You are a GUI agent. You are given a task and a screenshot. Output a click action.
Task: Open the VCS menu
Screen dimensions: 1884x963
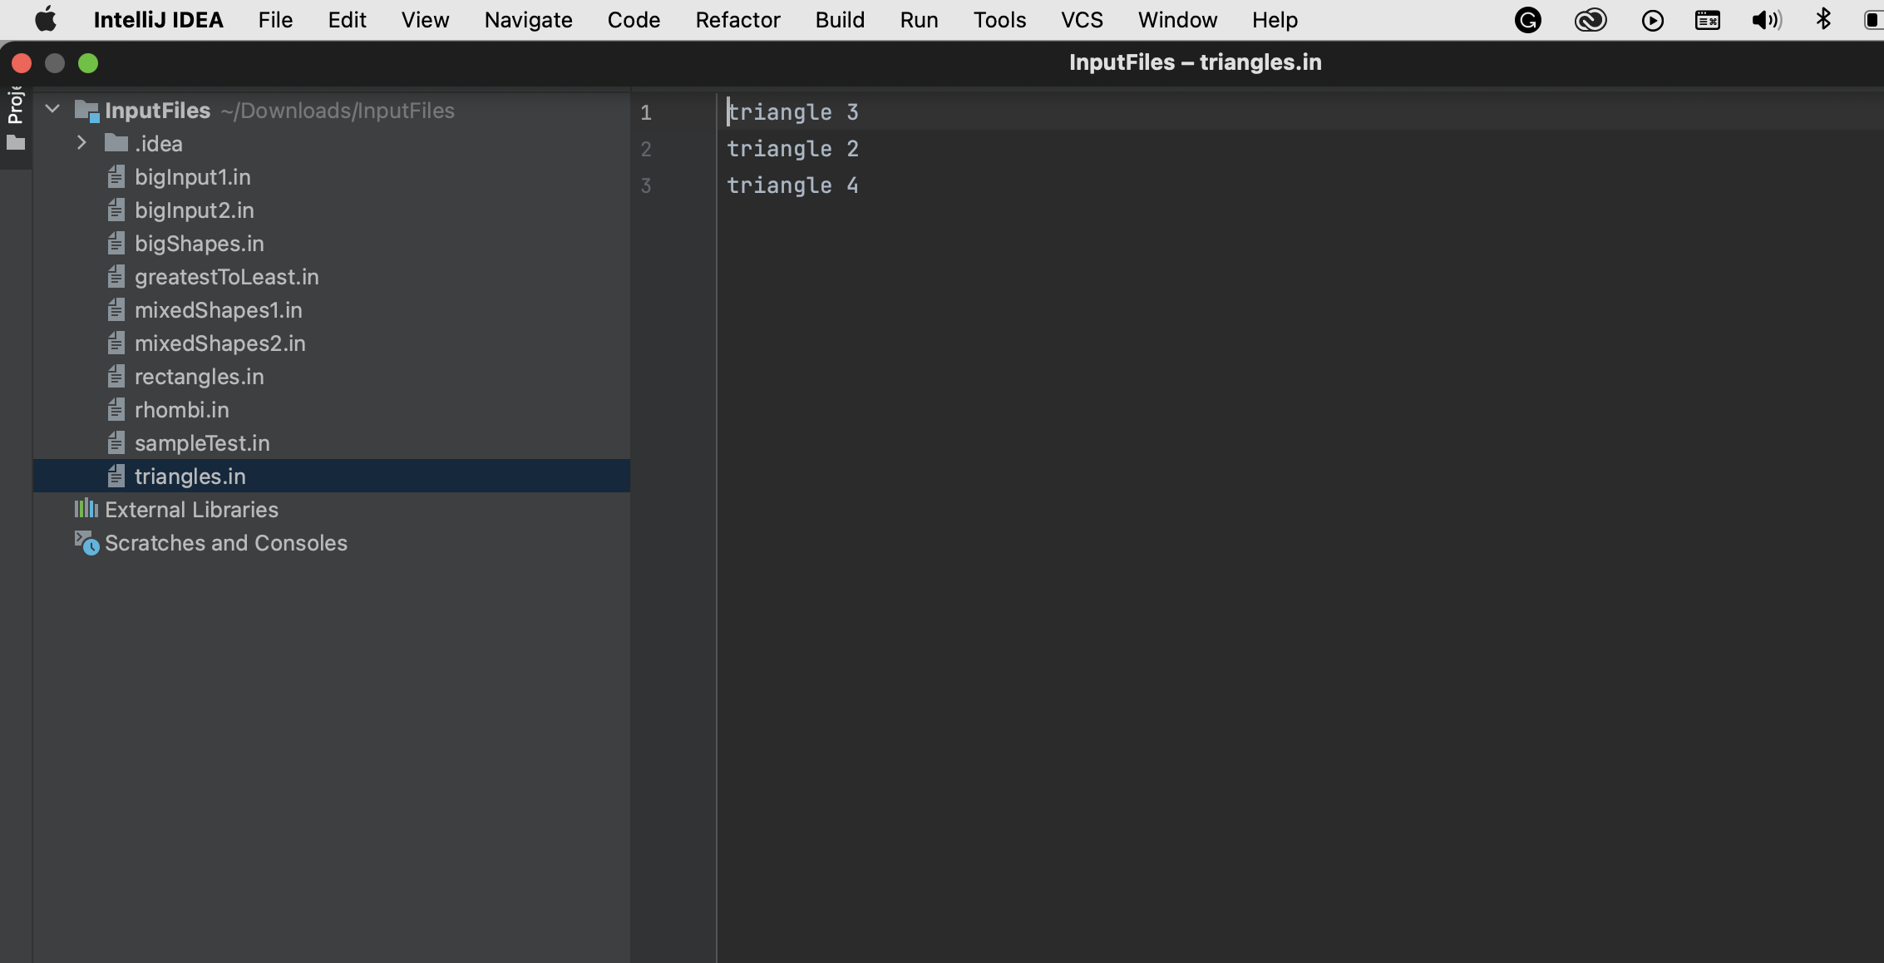1082,20
